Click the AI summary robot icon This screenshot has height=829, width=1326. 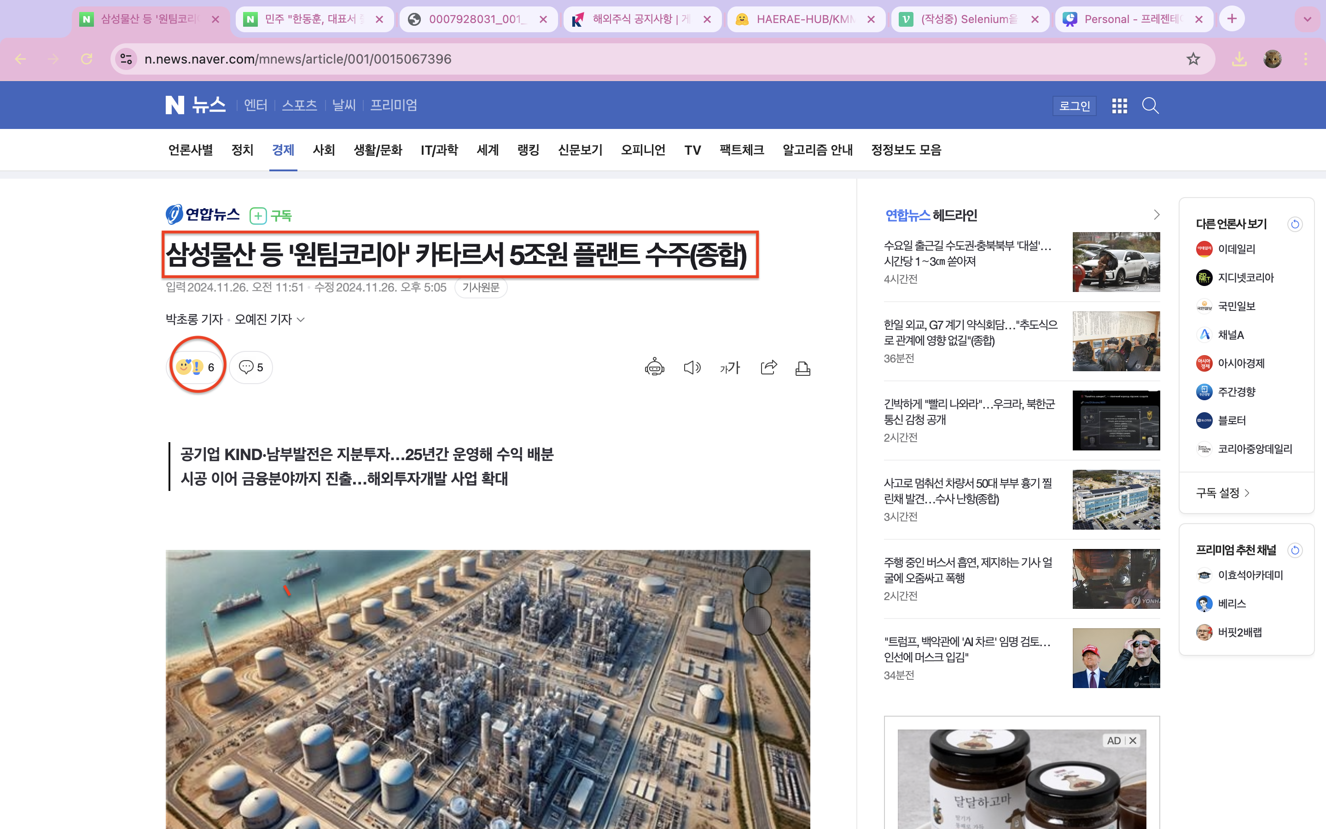pos(654,368)
